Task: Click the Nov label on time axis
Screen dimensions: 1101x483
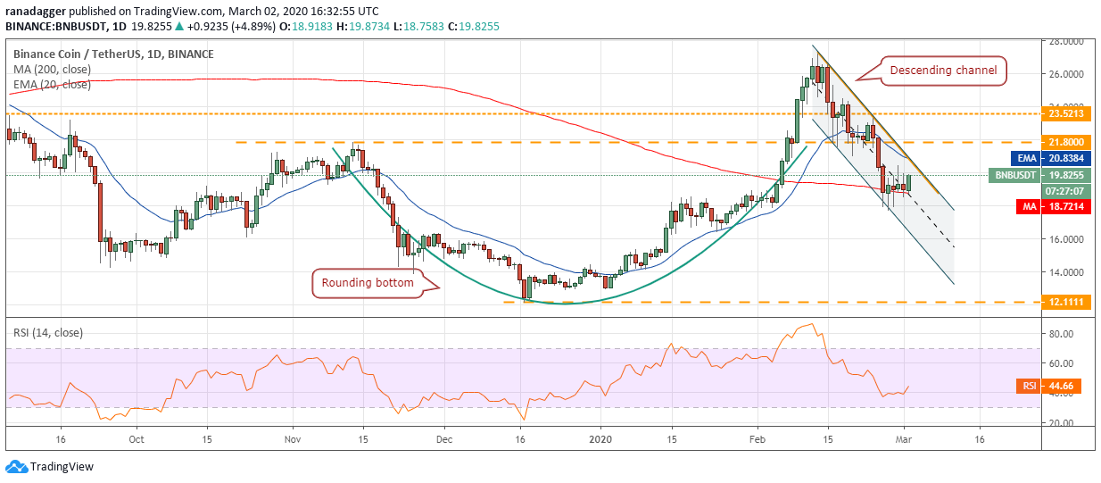Action: (294, 440)
